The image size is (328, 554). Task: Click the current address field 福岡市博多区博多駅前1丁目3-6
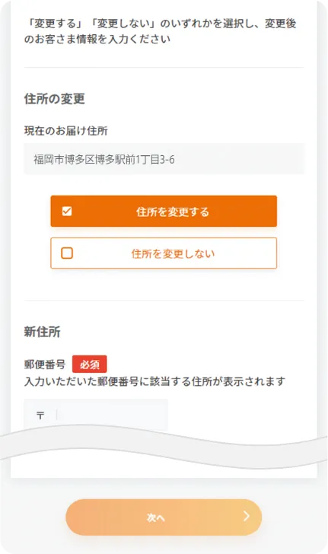(x=164, y=159)
